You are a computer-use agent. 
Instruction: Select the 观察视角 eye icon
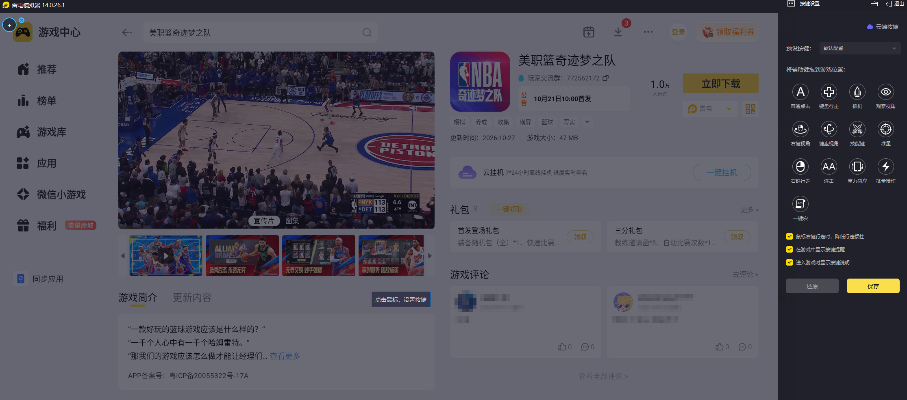pyautogui.click(x=885, y=92)
